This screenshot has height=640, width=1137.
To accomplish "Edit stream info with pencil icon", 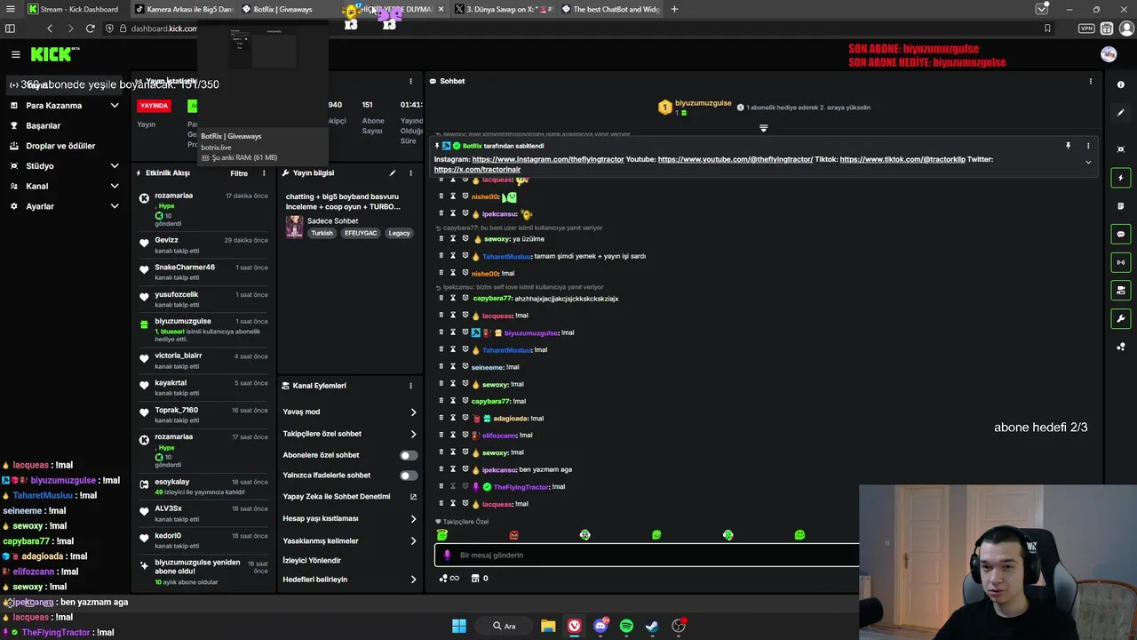I will 393,173.
